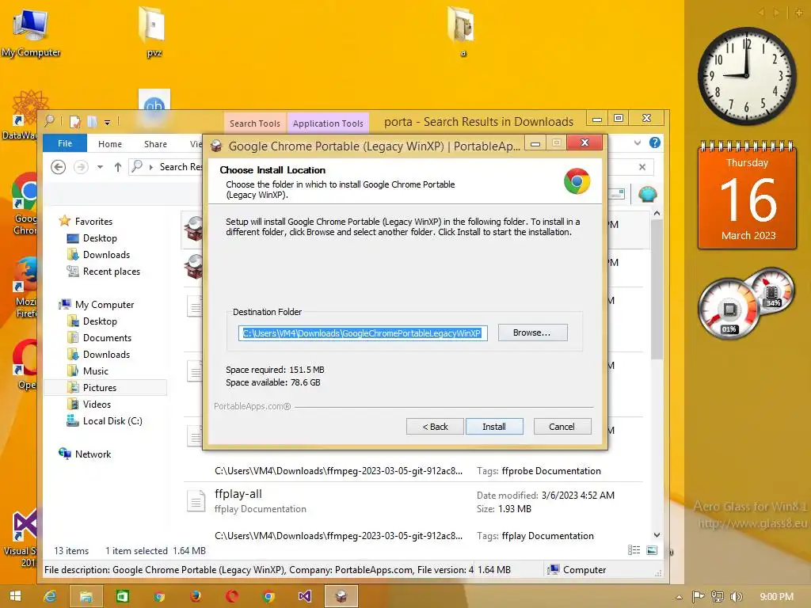Switch to the Share ribbon tab
The image size is (811, 608).
tap(155, 144)
